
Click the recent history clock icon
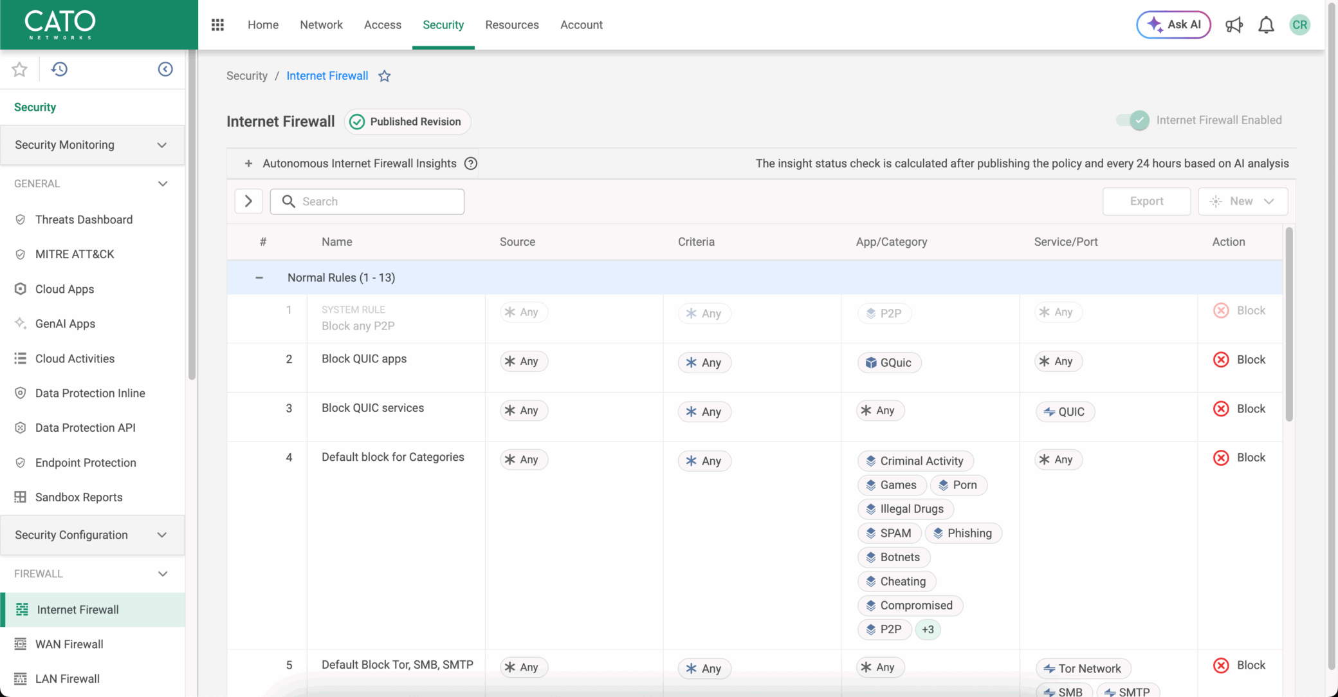point(59,69)
